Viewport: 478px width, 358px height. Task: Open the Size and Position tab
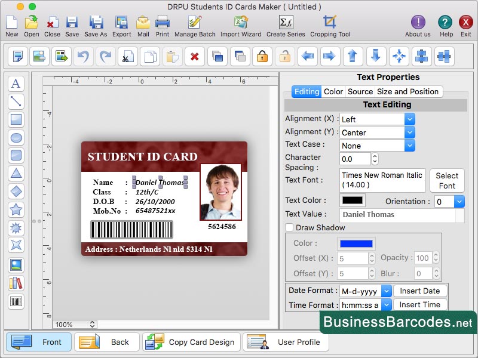(x=409, y=91)
